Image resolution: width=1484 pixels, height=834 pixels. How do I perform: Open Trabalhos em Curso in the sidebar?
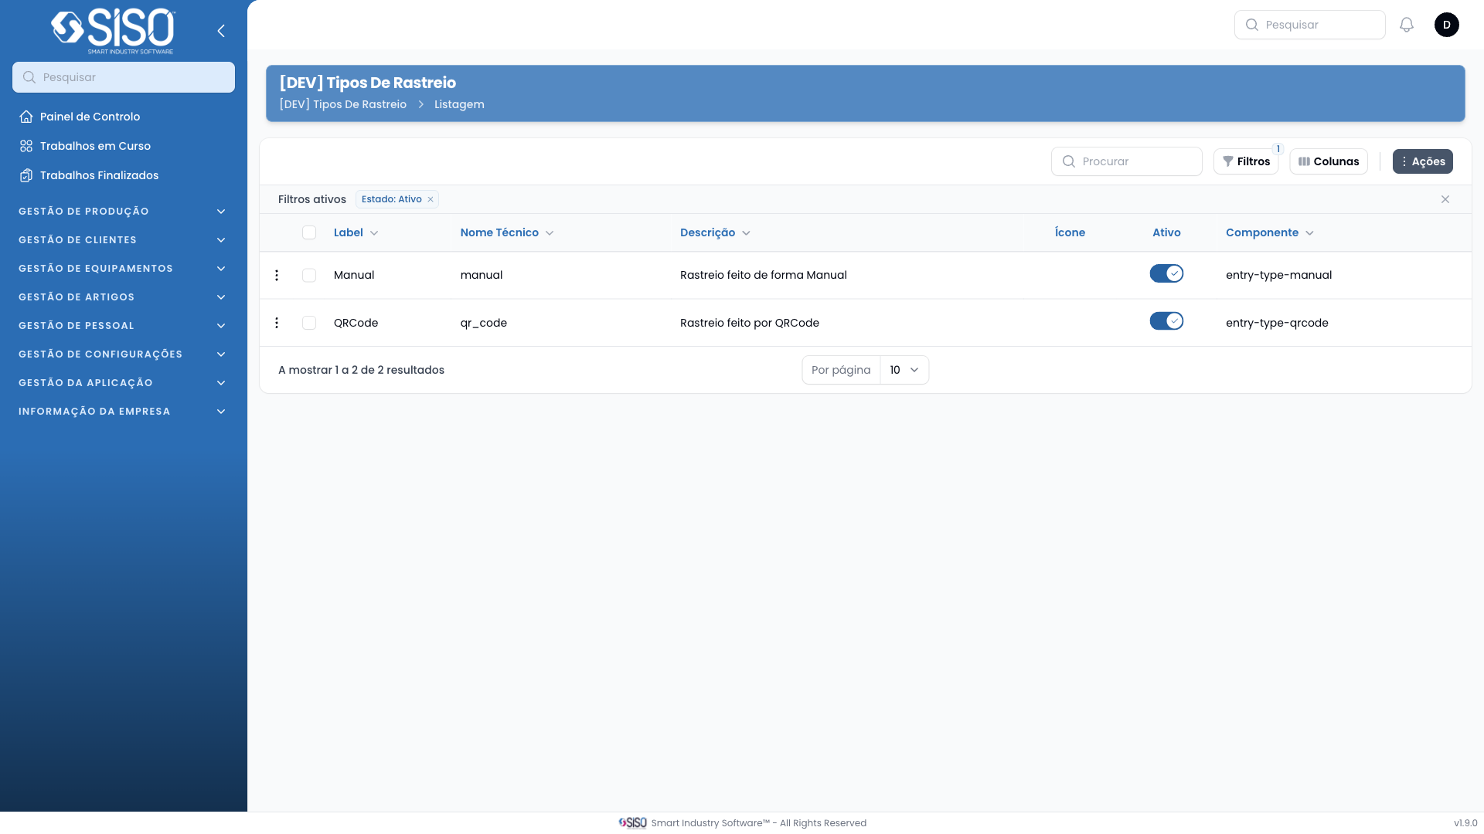[95, 146]
